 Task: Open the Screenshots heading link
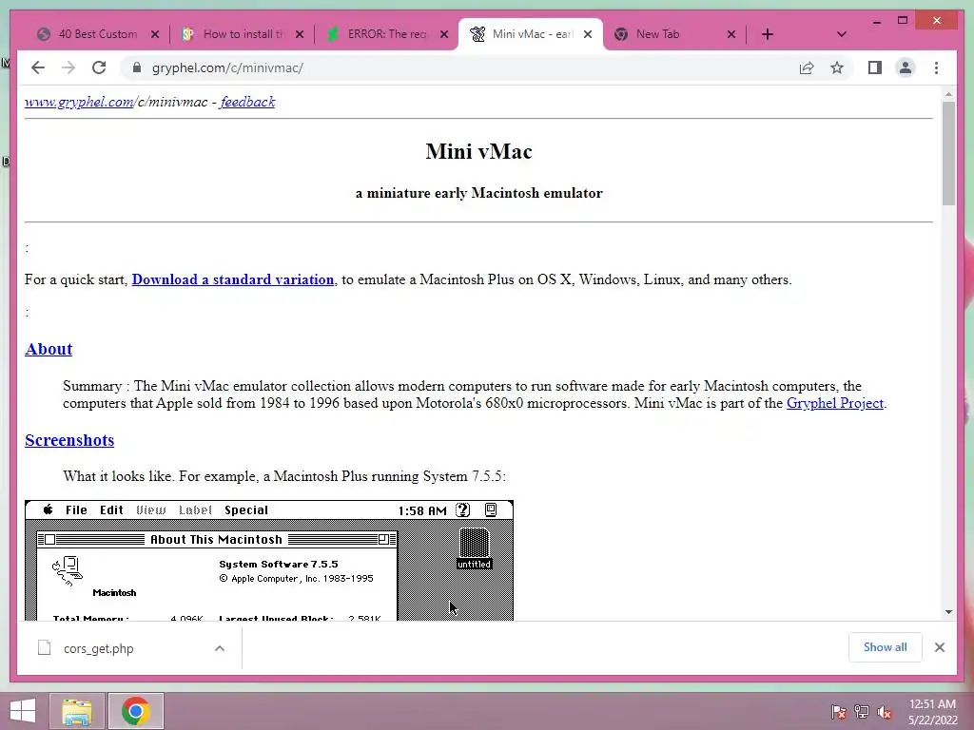69,440
